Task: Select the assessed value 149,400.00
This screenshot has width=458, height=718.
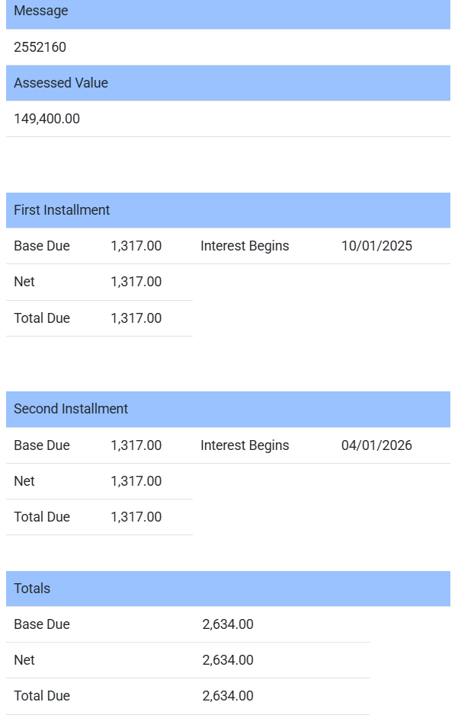Action: click(47, 119)
